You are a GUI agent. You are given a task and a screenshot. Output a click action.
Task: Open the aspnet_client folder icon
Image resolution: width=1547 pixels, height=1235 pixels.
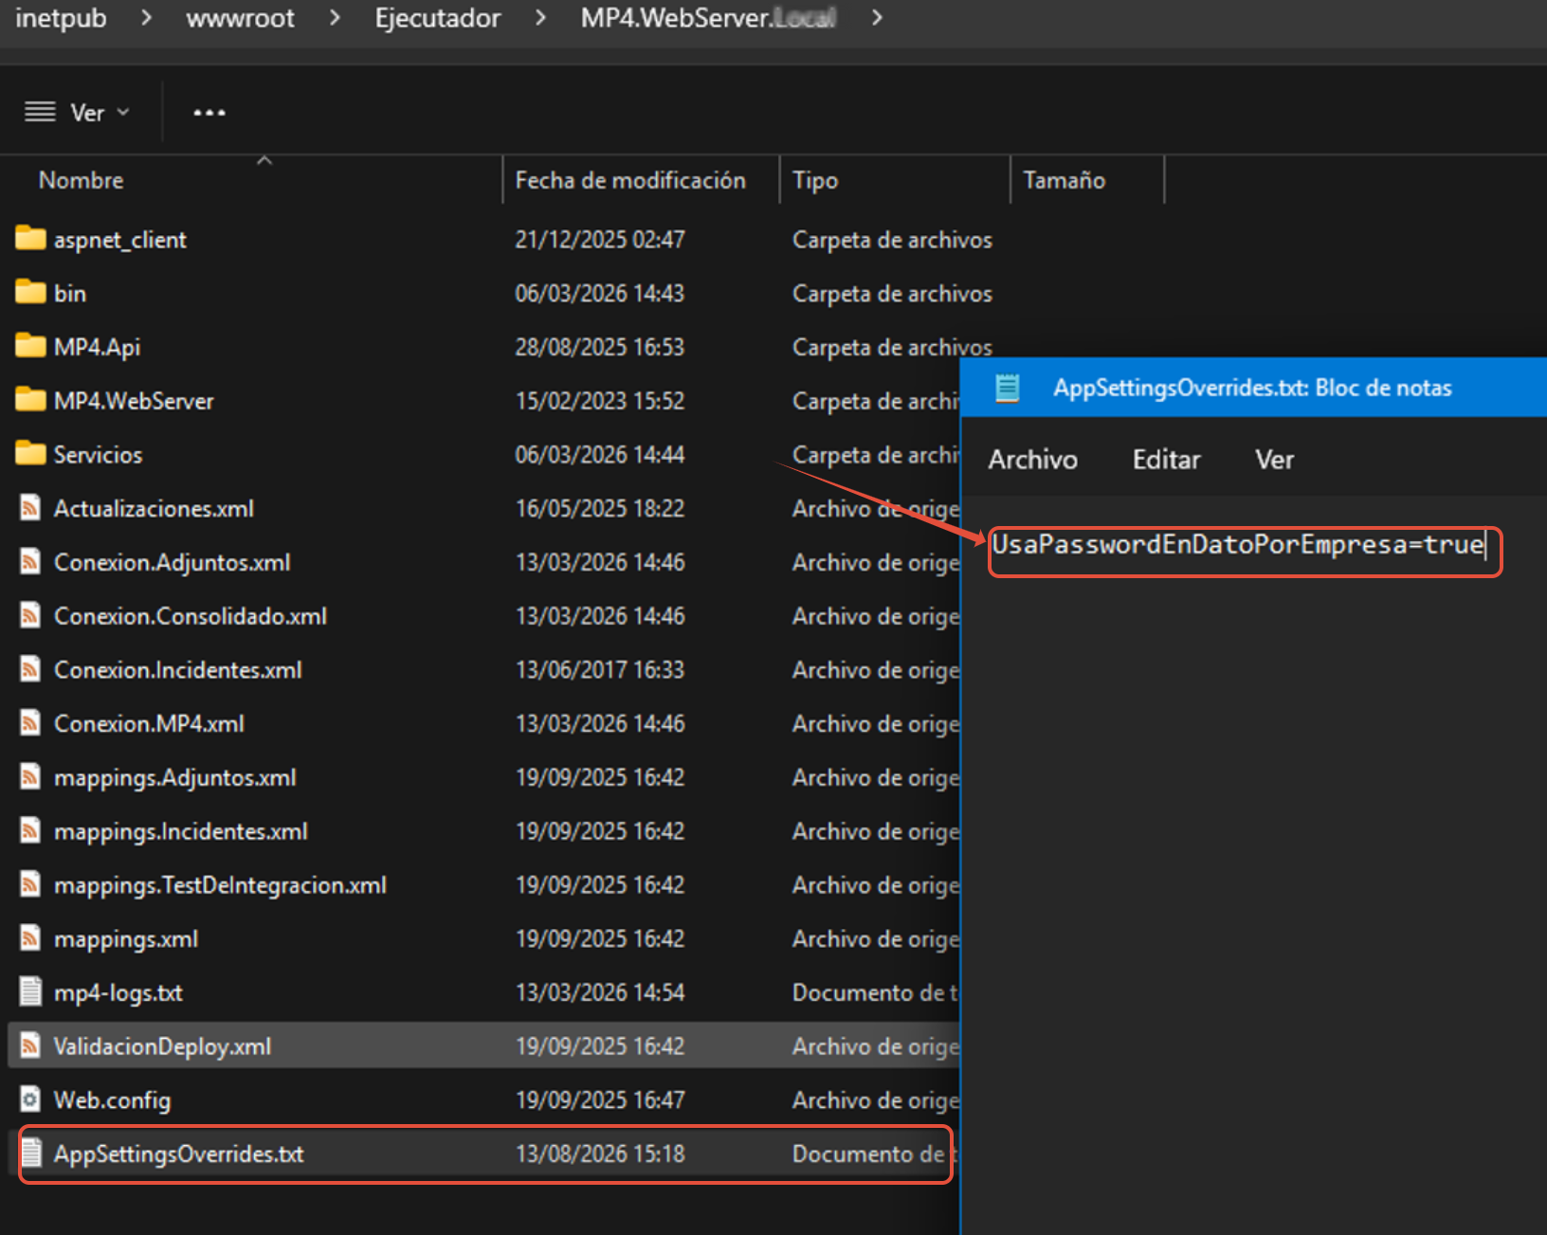(30, 239)
